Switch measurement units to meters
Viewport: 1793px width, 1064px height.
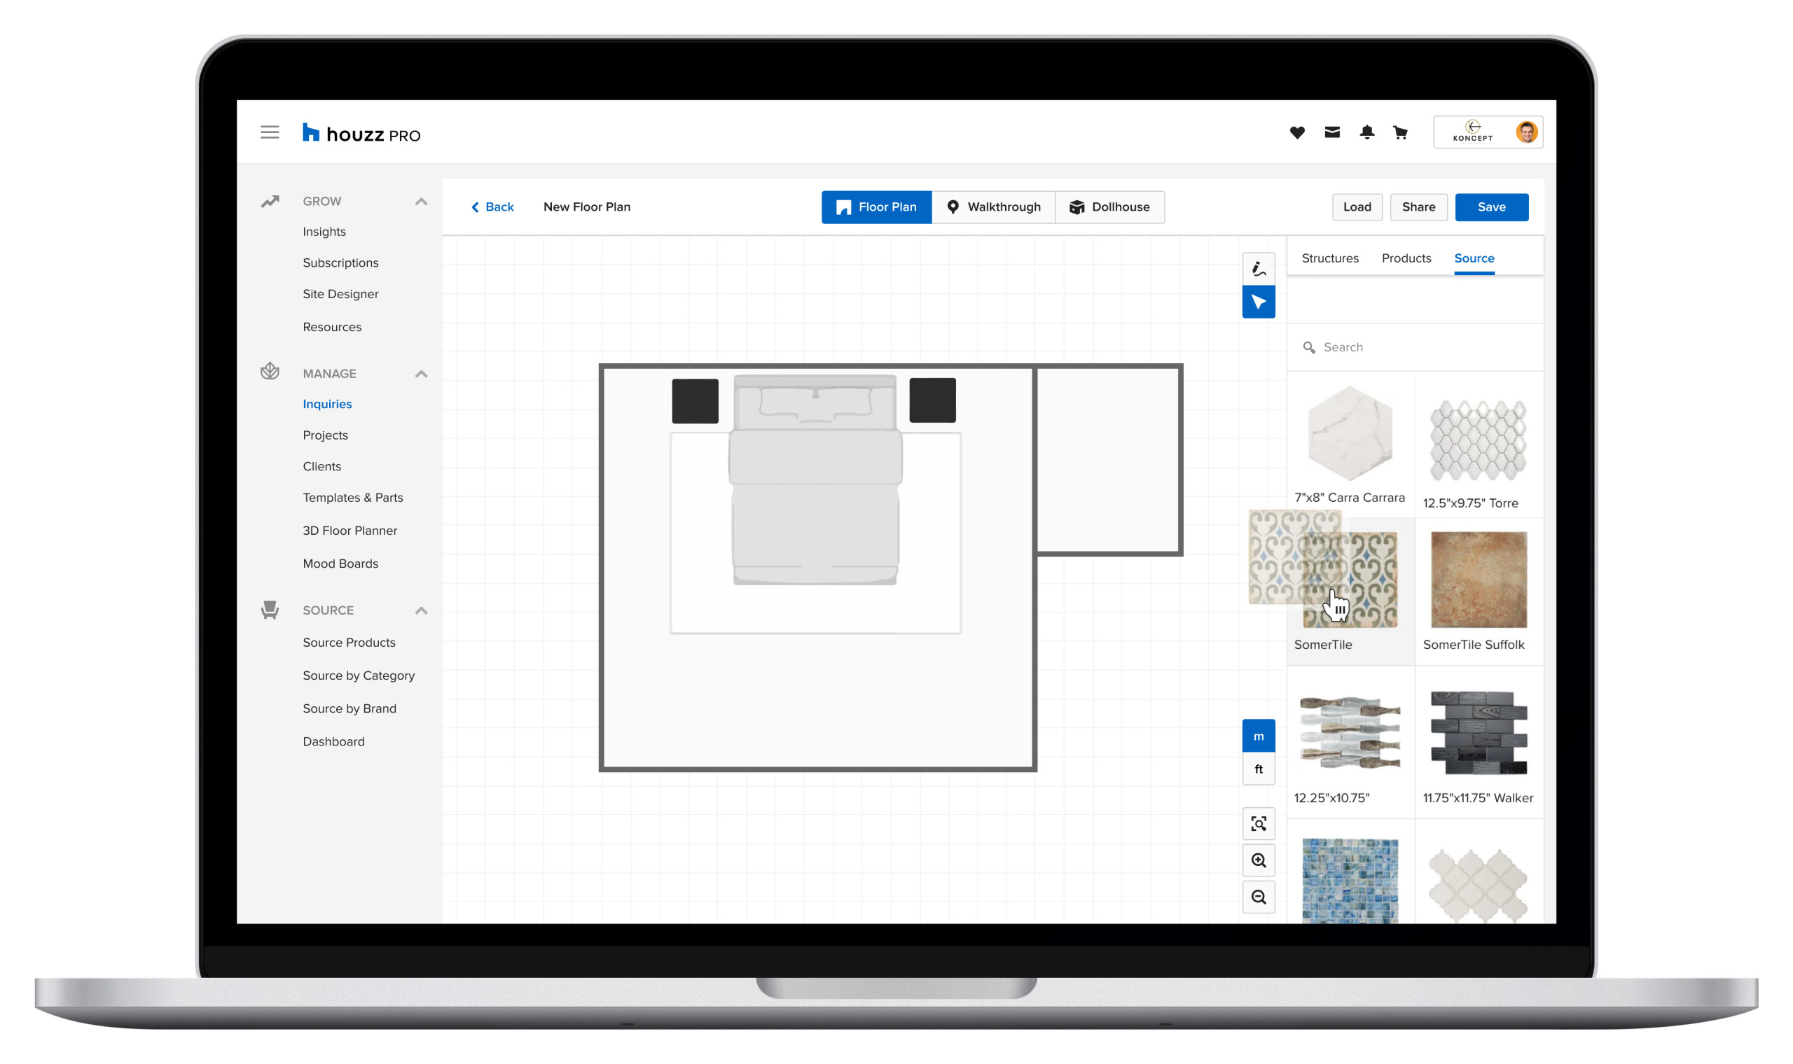[x=1259, y=736]
